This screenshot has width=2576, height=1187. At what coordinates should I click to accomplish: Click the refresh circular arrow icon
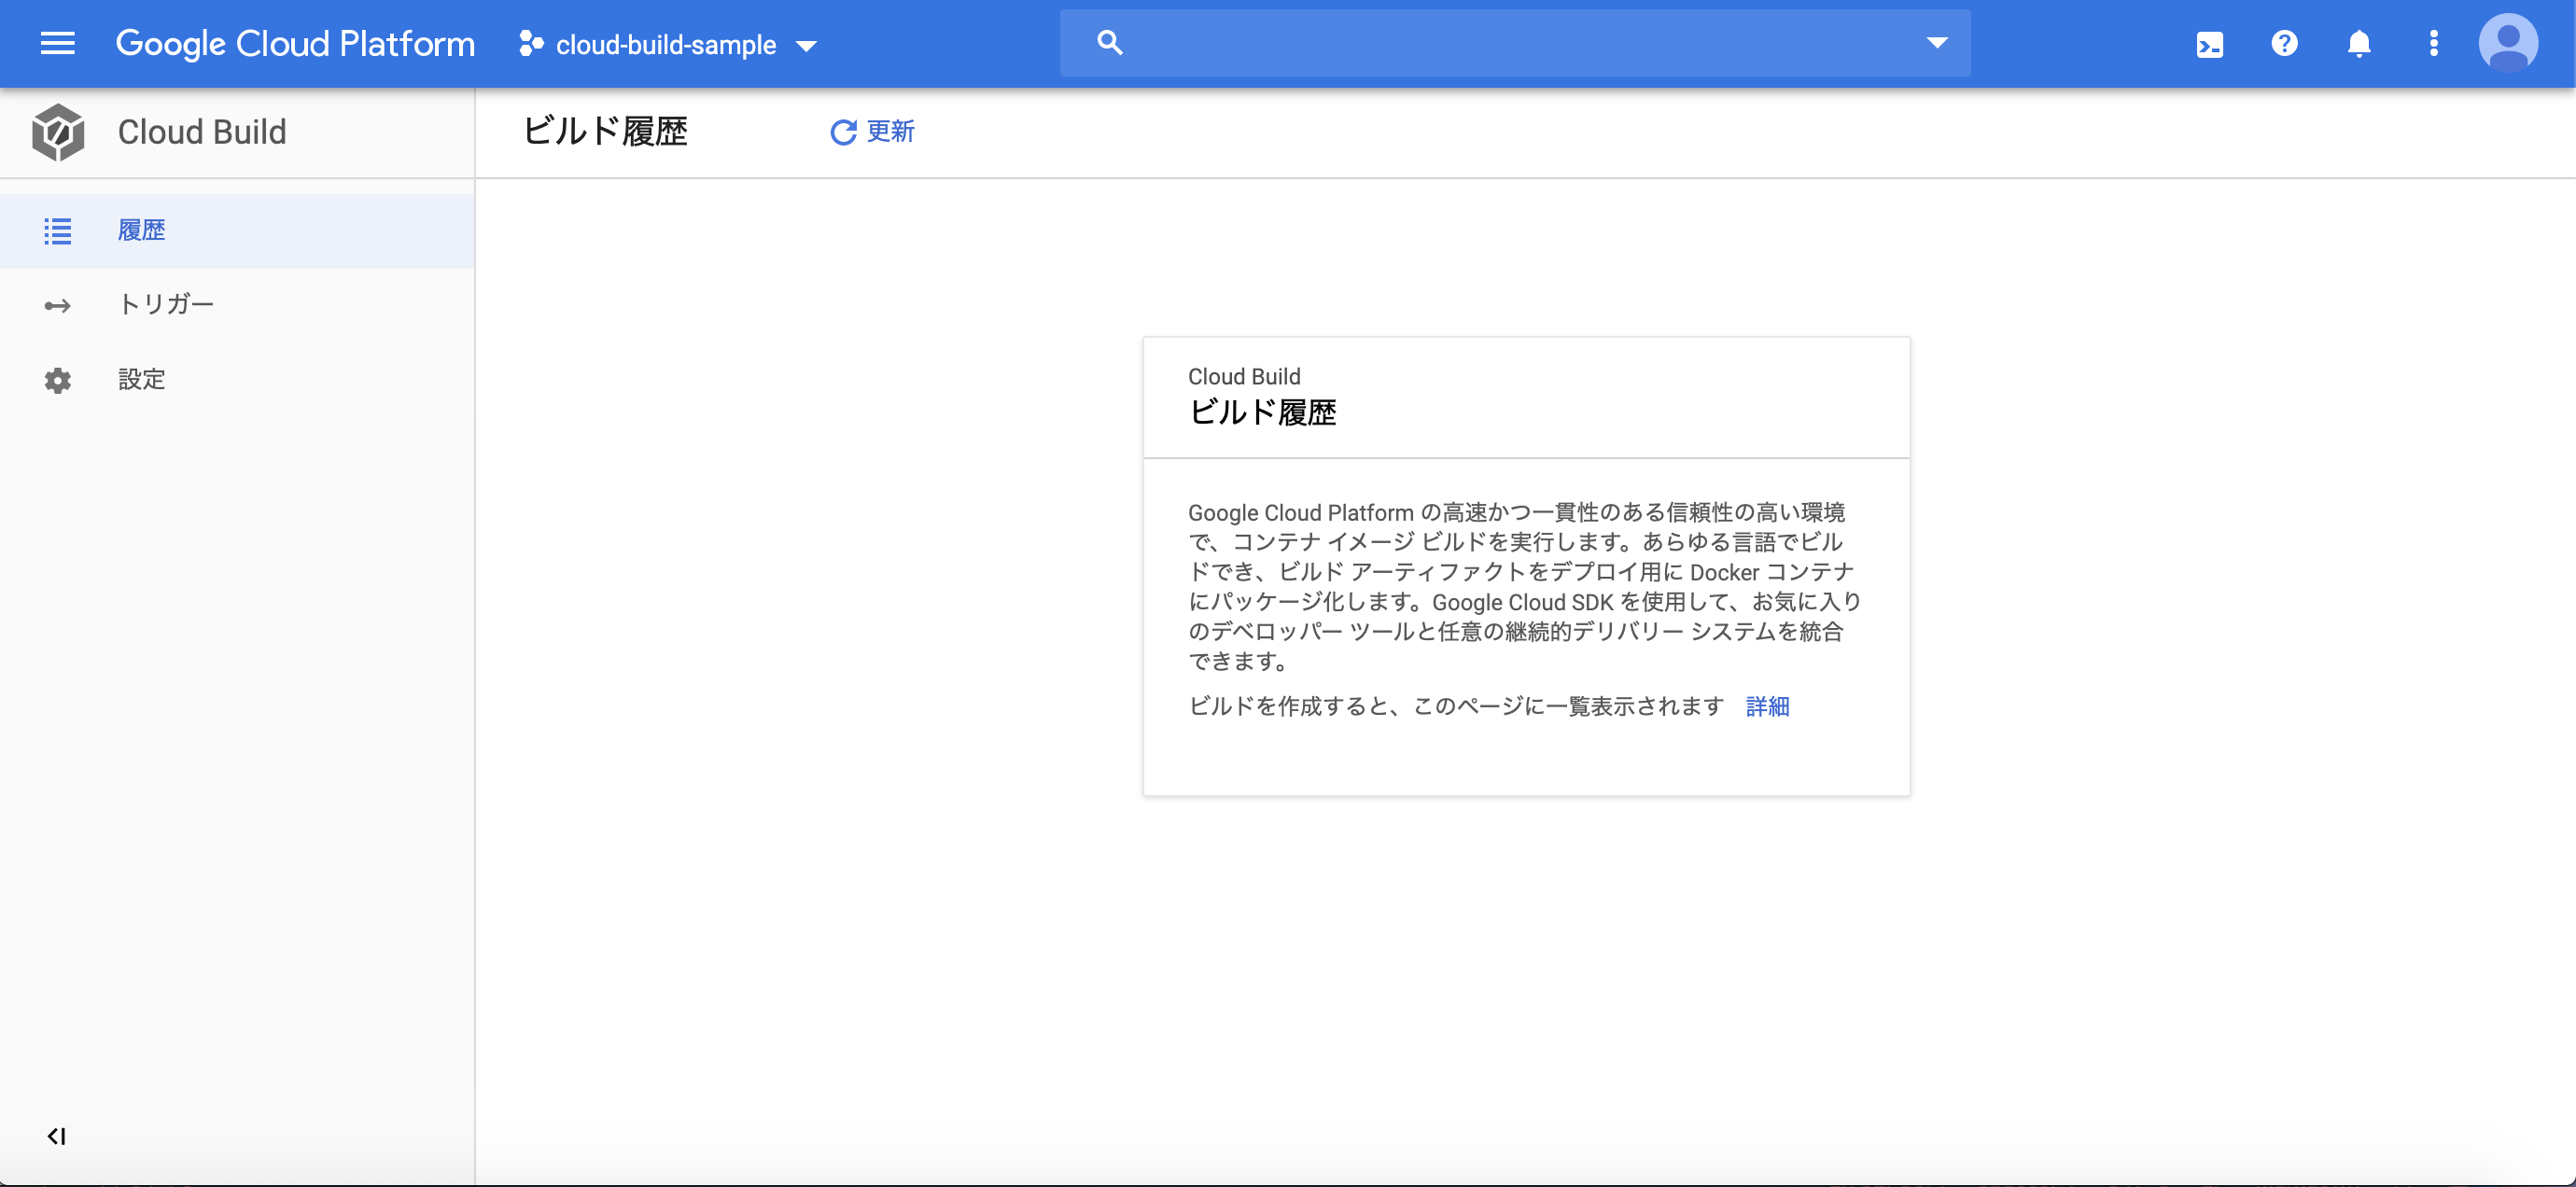(843, 132)
